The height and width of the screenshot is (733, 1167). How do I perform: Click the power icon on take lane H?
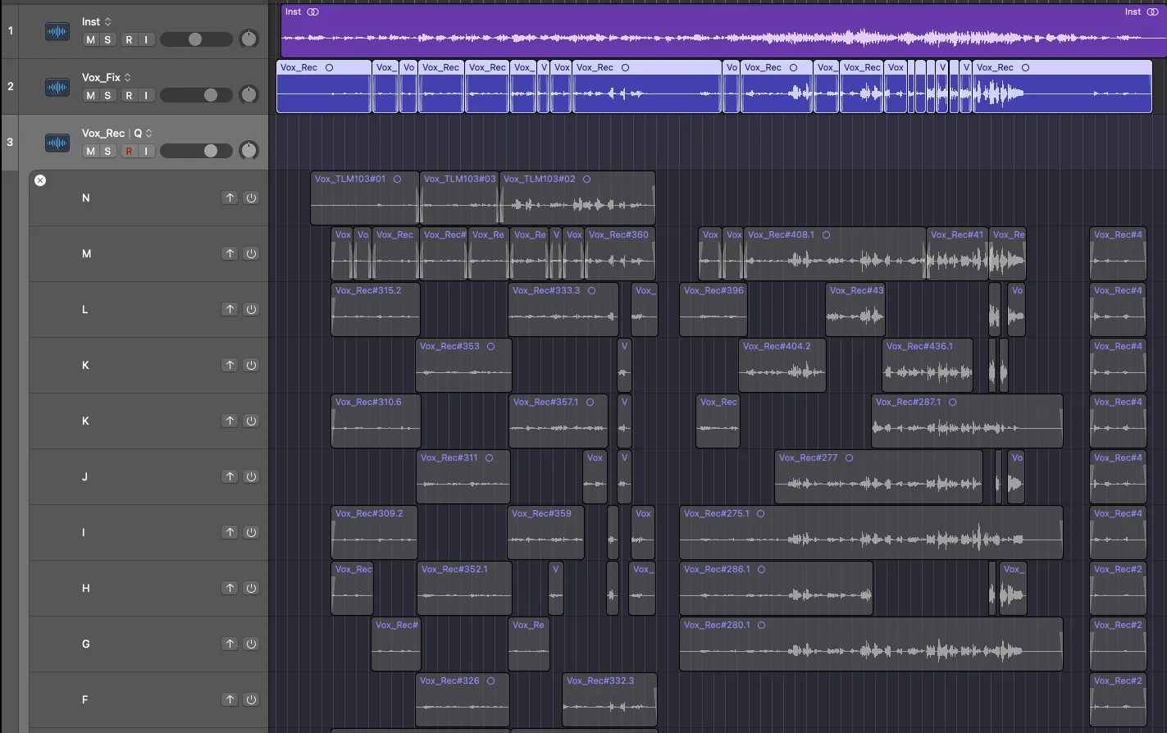tap(251, 588)
